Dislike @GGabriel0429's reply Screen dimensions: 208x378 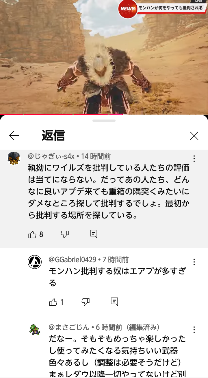86,302
